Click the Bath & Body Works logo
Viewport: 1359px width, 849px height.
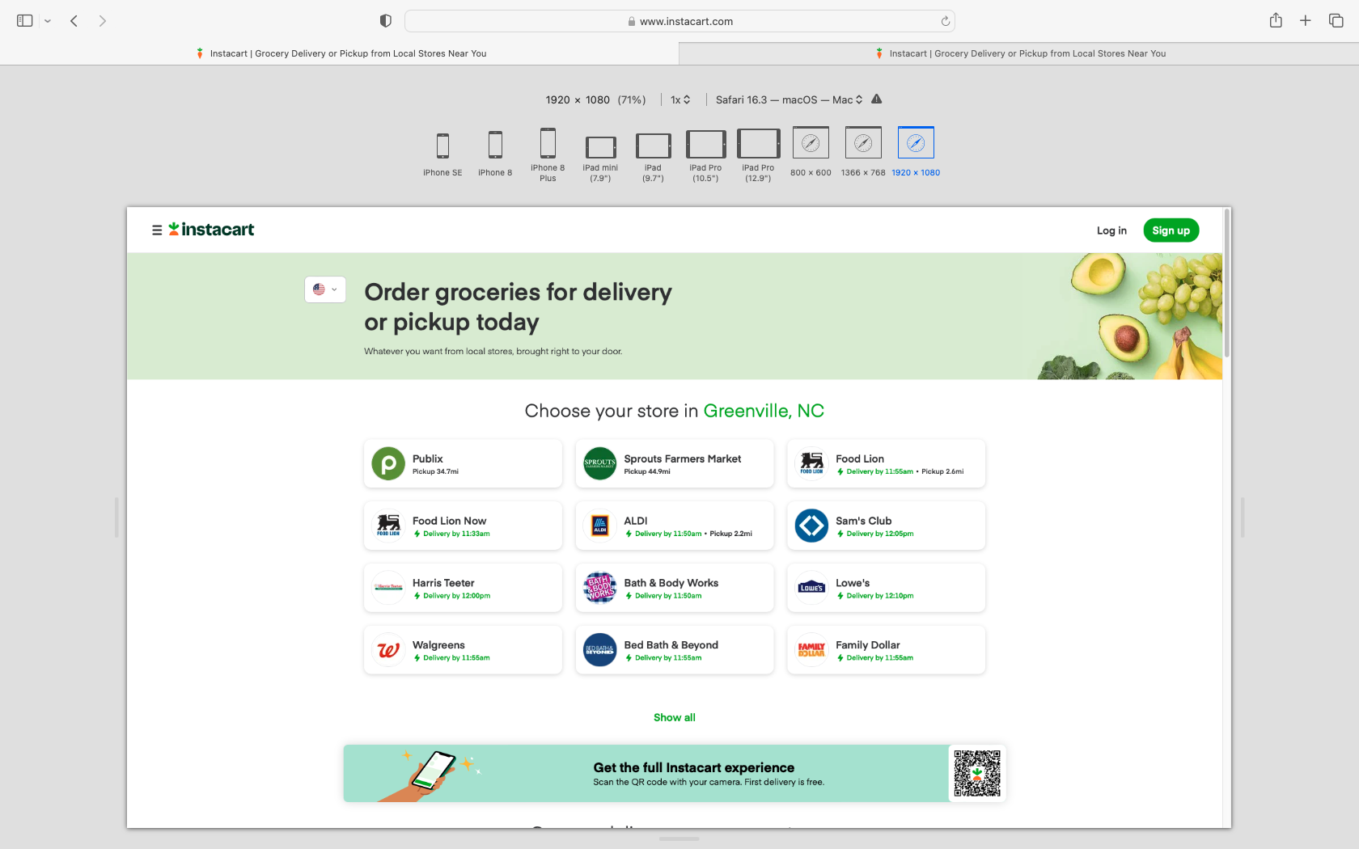600,588
